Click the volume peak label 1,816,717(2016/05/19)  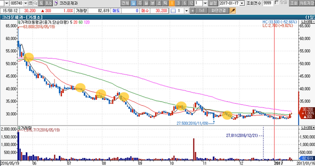click(x=42, y=130)
